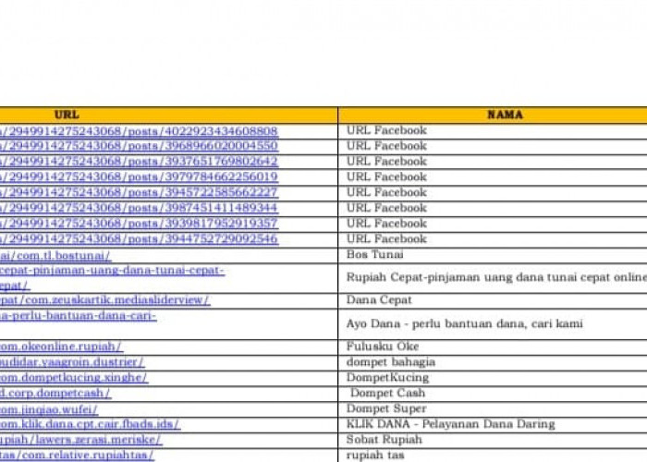Viewport: 647px width, 462px height.
Task: Open the Facebook link ending 3987451411489344
Action: 139,208
